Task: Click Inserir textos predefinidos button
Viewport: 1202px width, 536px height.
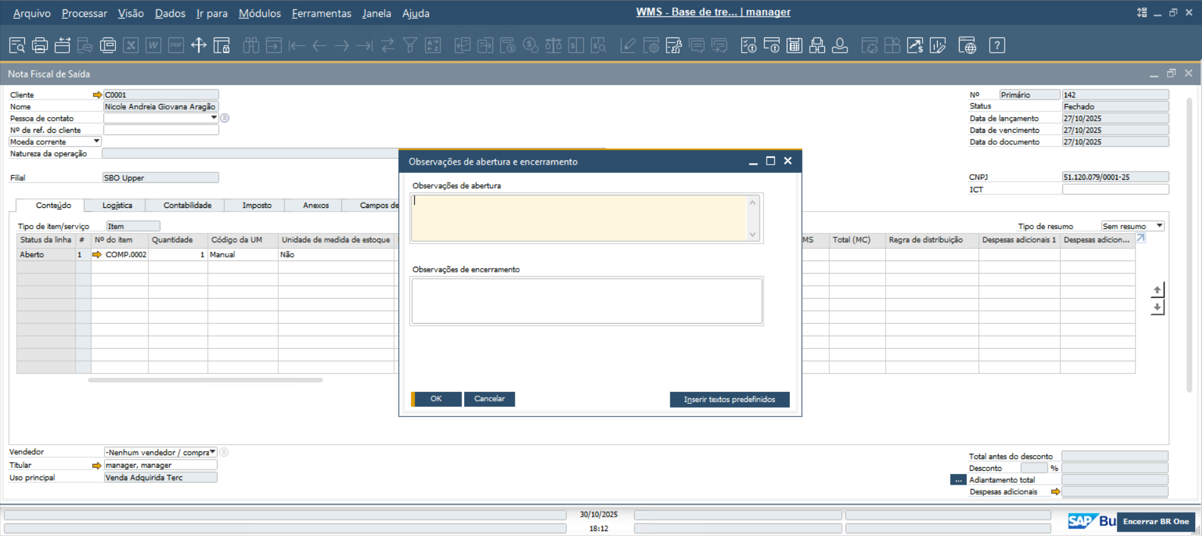Action: 729,399
